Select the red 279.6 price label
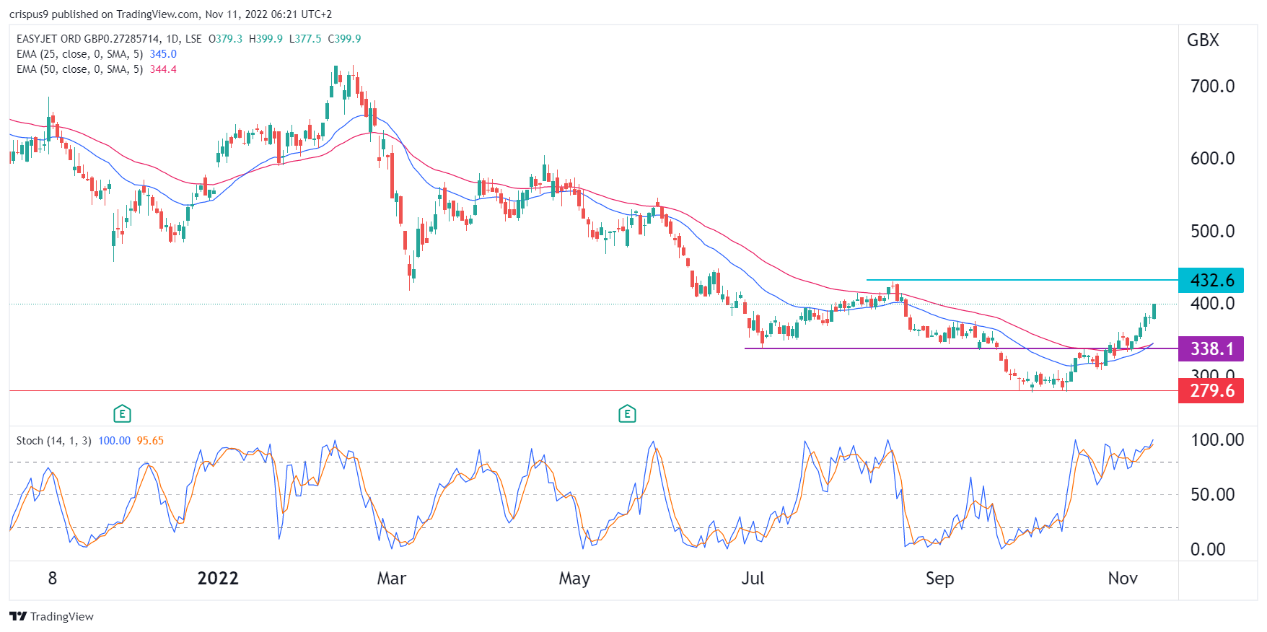The width and height of the screenshot is (1267, 632). point(1211,391)
